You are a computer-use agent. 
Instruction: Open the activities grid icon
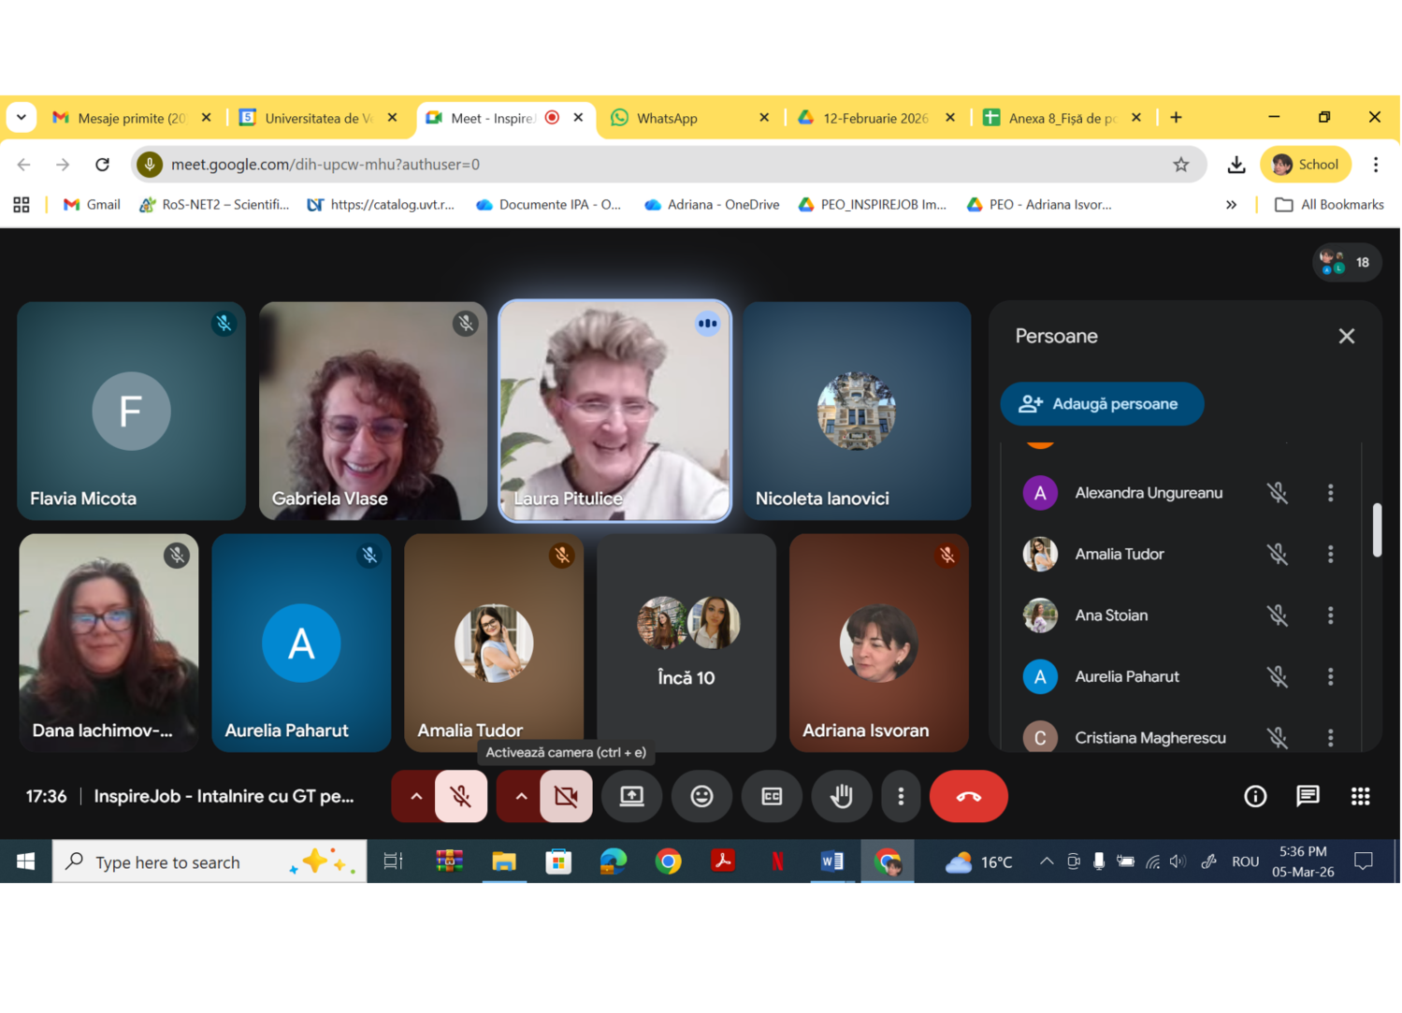point(1360,796)
